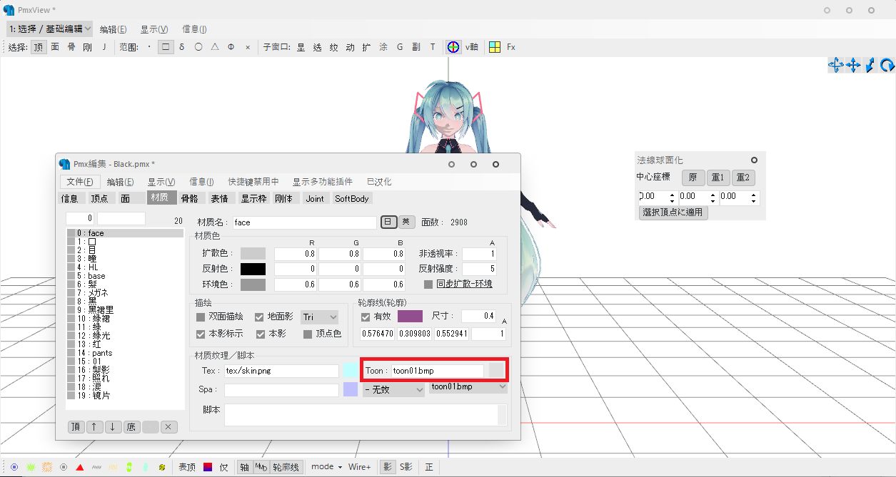Click the 轮廓线 outline button in toolbar
The image size is (896, 477).
(287, 467)
